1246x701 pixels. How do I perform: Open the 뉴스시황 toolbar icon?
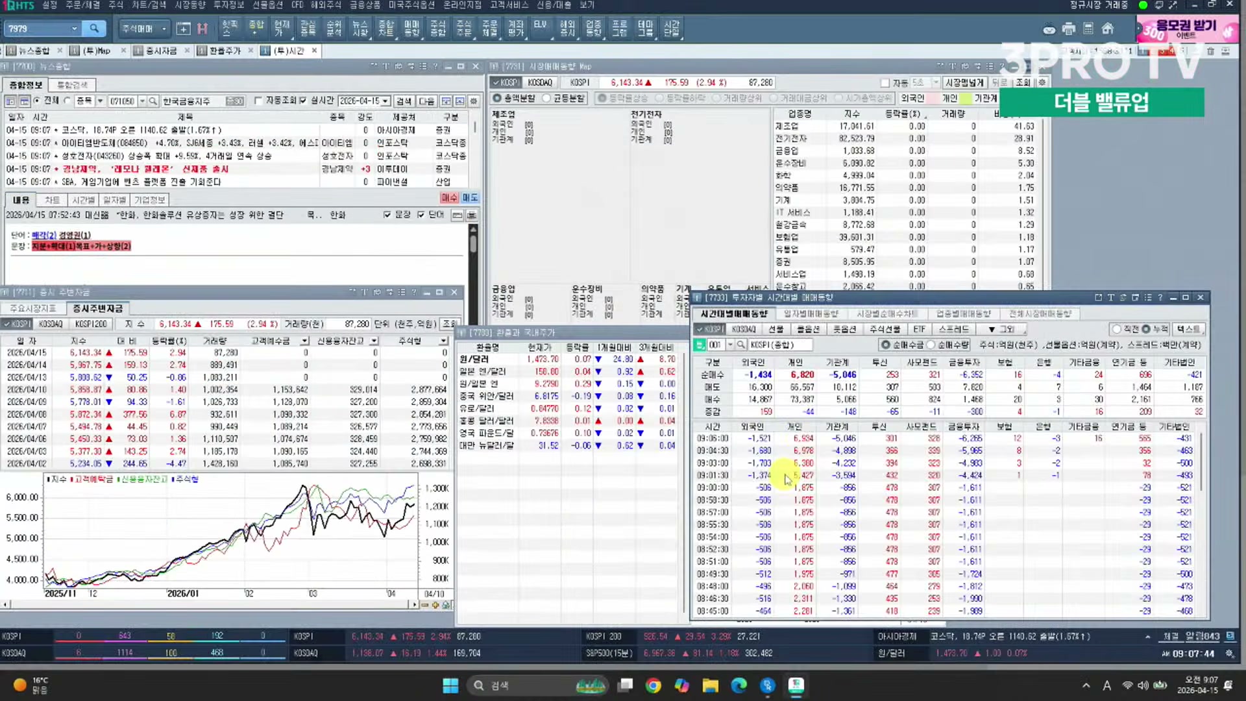tap(360, 28)
